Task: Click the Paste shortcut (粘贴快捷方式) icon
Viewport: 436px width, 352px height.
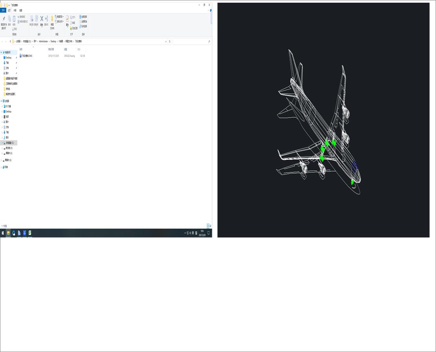Action: [x=18, y=22]
